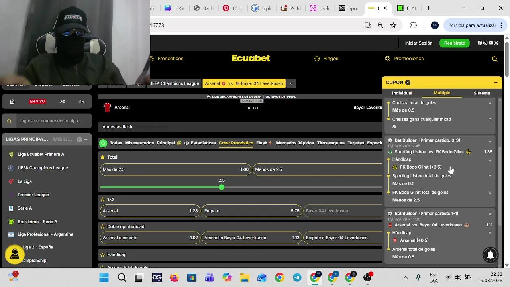Remove Sporting Lisboa total de goles selection

click(490, 176)
